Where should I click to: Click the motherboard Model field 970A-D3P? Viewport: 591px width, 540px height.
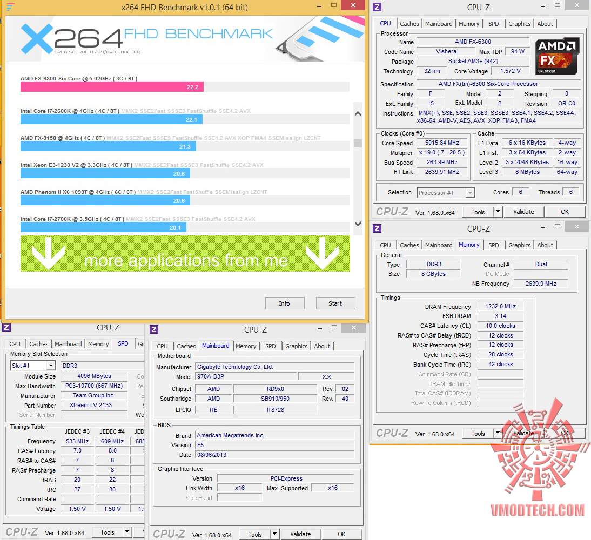[x=246, y=376]
